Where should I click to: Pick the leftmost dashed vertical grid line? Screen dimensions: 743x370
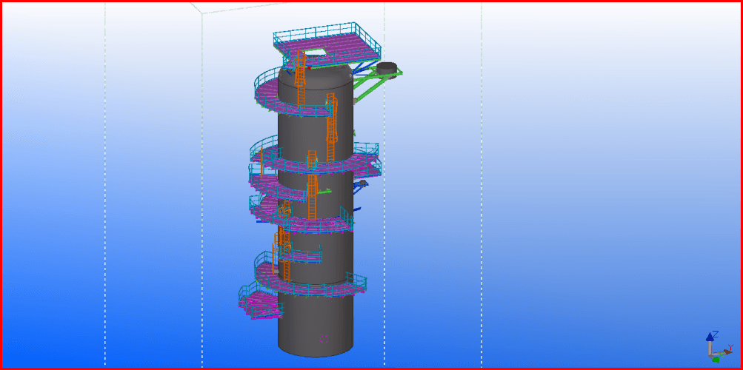[x=105, y=185]
